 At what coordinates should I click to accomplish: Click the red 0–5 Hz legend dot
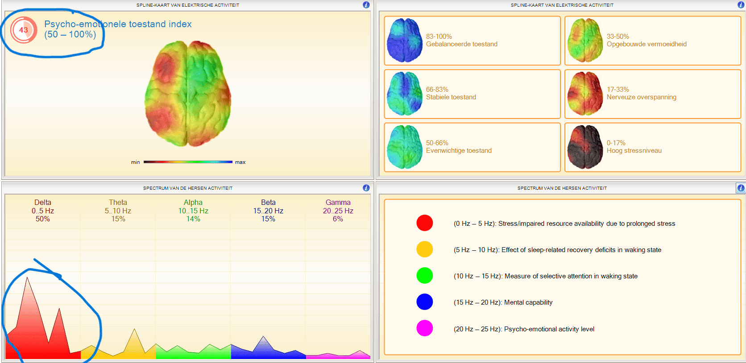tap(425, 223)
